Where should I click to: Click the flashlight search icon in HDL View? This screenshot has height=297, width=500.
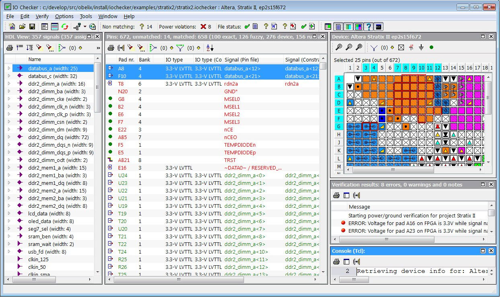point(39,48)
